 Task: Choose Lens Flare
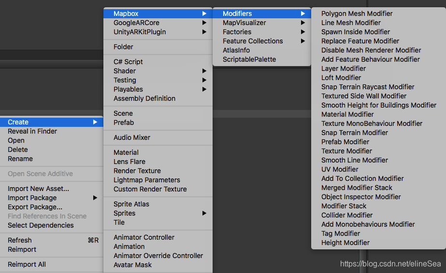[x=158, y=162]
